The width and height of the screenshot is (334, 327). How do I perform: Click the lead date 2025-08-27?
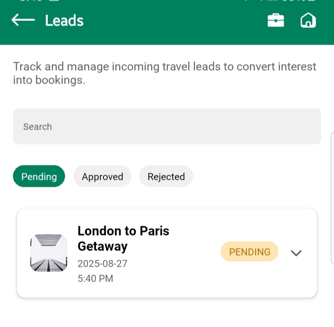tap(103, 264)
